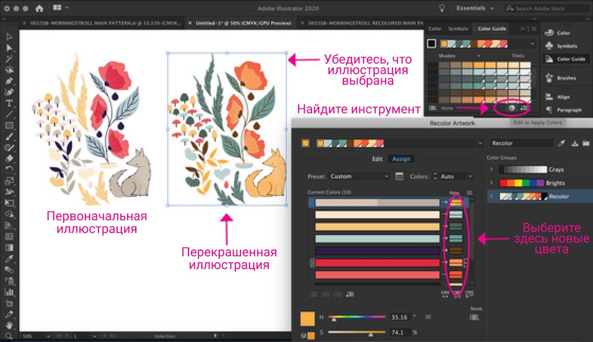Select the Free Transform tool
The image size is (593, 342).
pos(9,203)
